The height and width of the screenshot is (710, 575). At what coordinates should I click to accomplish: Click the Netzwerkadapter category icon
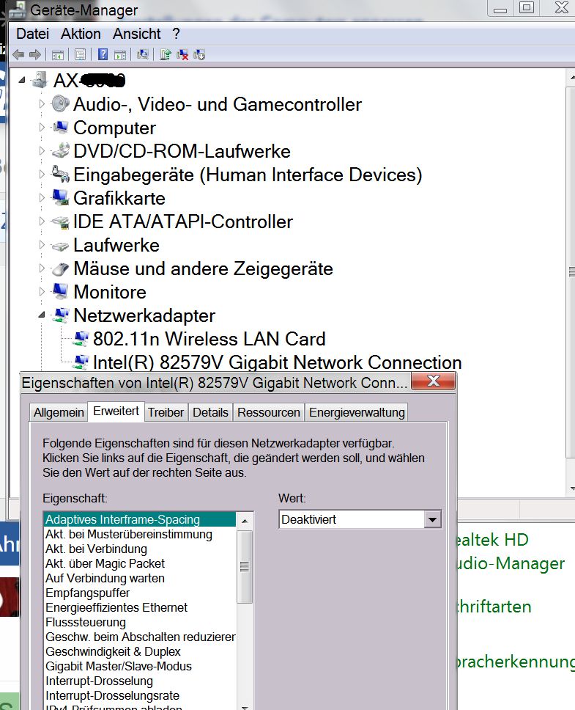pos(60,315)
